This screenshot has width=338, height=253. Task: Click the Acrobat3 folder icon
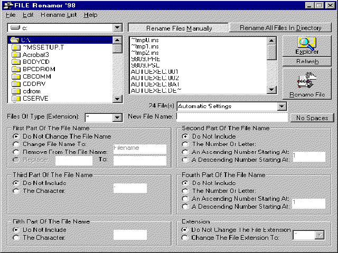tap(16, 54)
